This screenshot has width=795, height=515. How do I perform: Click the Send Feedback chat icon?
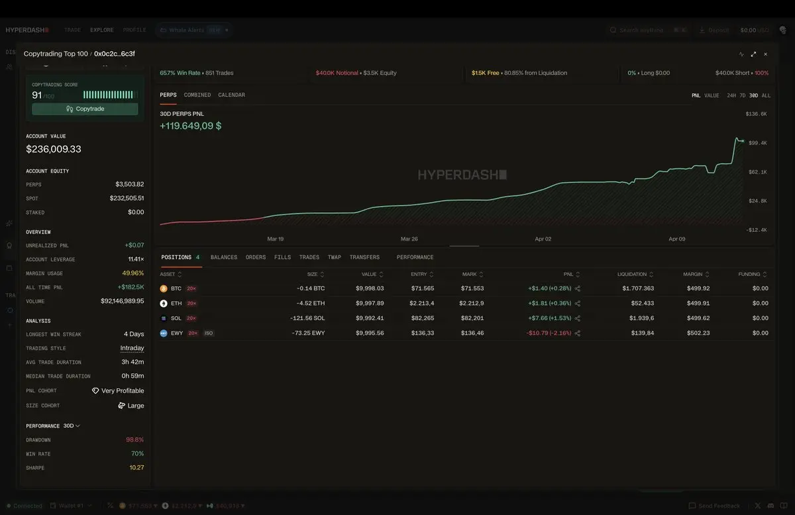pyautogui.click(x=692, y=506)
